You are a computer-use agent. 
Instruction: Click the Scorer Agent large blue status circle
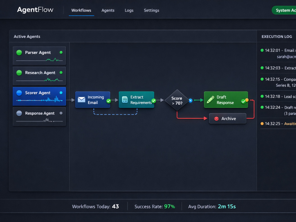[x=19, y=93]
